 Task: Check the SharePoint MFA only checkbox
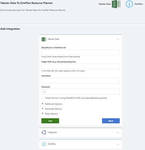click(43, 98)
